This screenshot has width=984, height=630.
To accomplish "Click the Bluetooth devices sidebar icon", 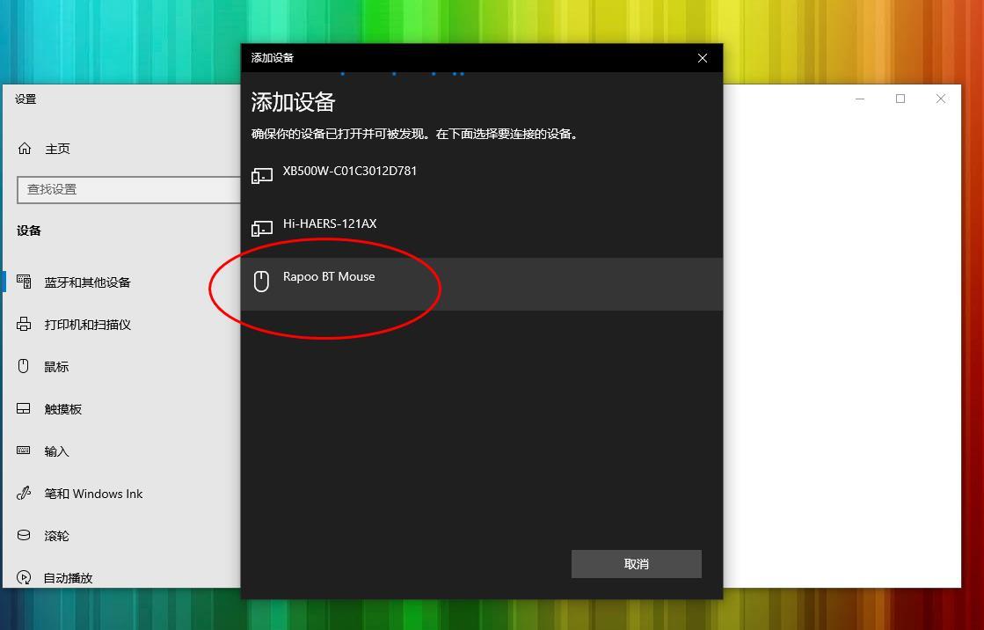I will 24,282.
